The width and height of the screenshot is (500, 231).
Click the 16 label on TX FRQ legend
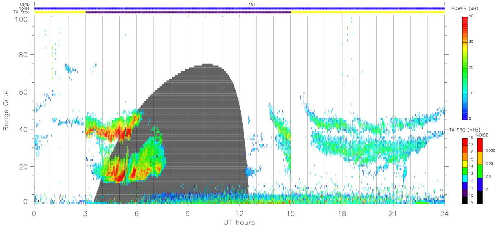(471, 152)
